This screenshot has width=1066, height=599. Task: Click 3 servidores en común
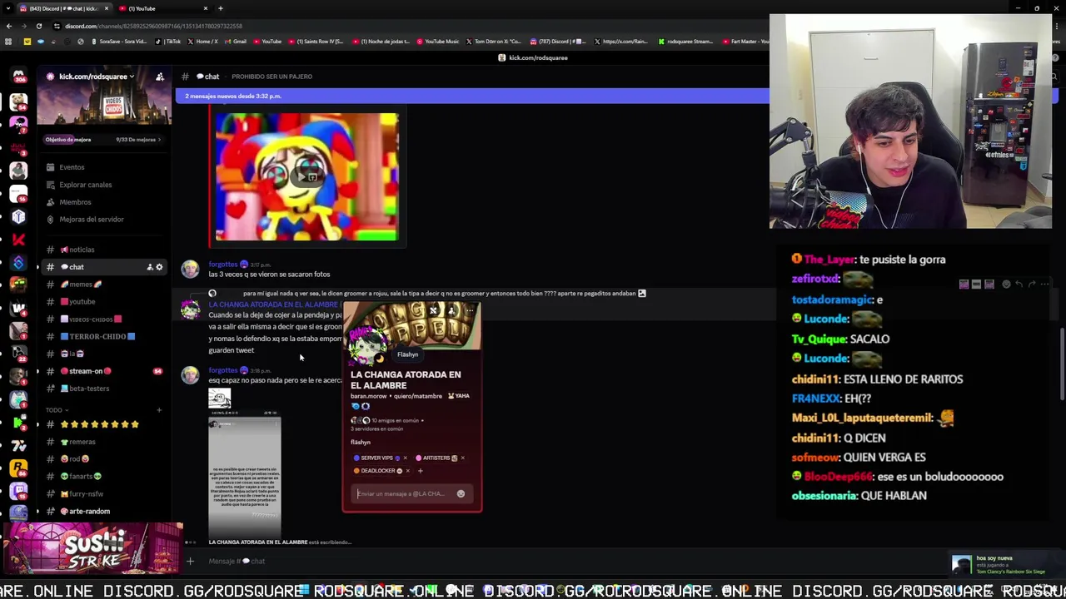tap(376, 428)
